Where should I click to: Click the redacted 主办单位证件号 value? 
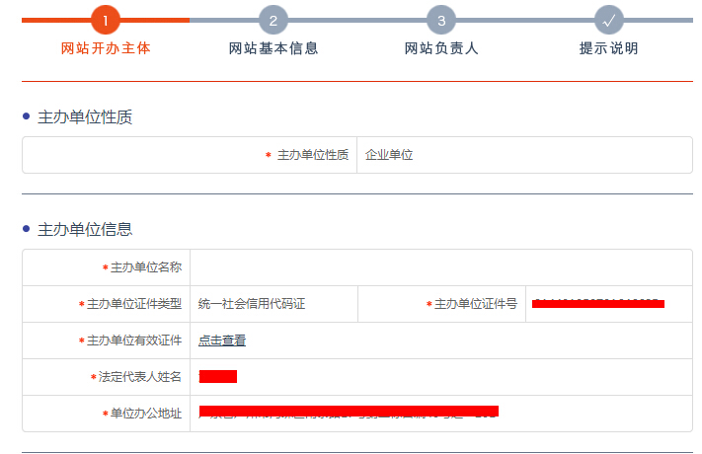[x=597, y=304]
